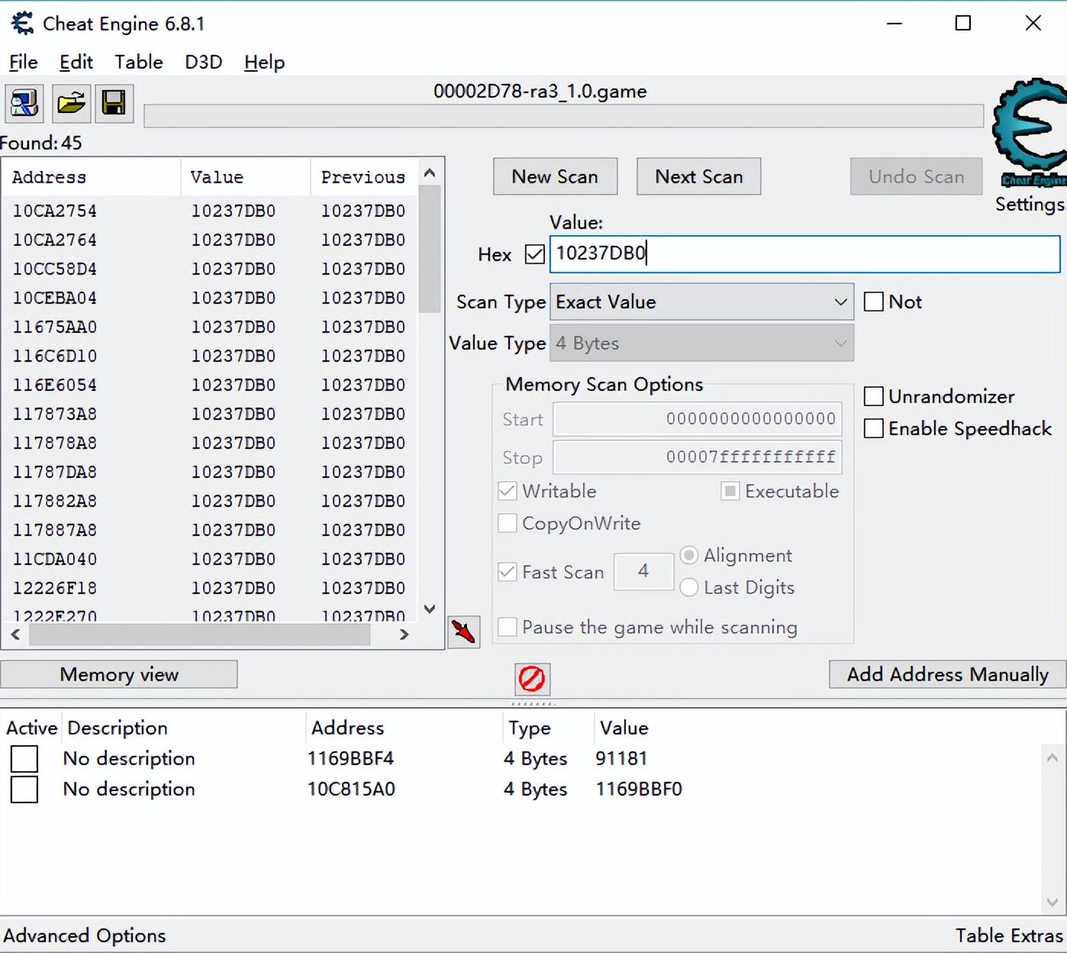Screen dimensions: 1067x953
Task: Toggle the Executable checkbox
Action: (730, 491)
